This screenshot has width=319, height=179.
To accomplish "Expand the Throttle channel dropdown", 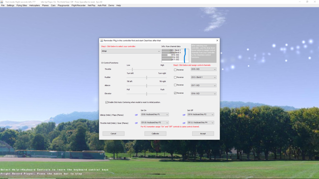I will (203, 69).
